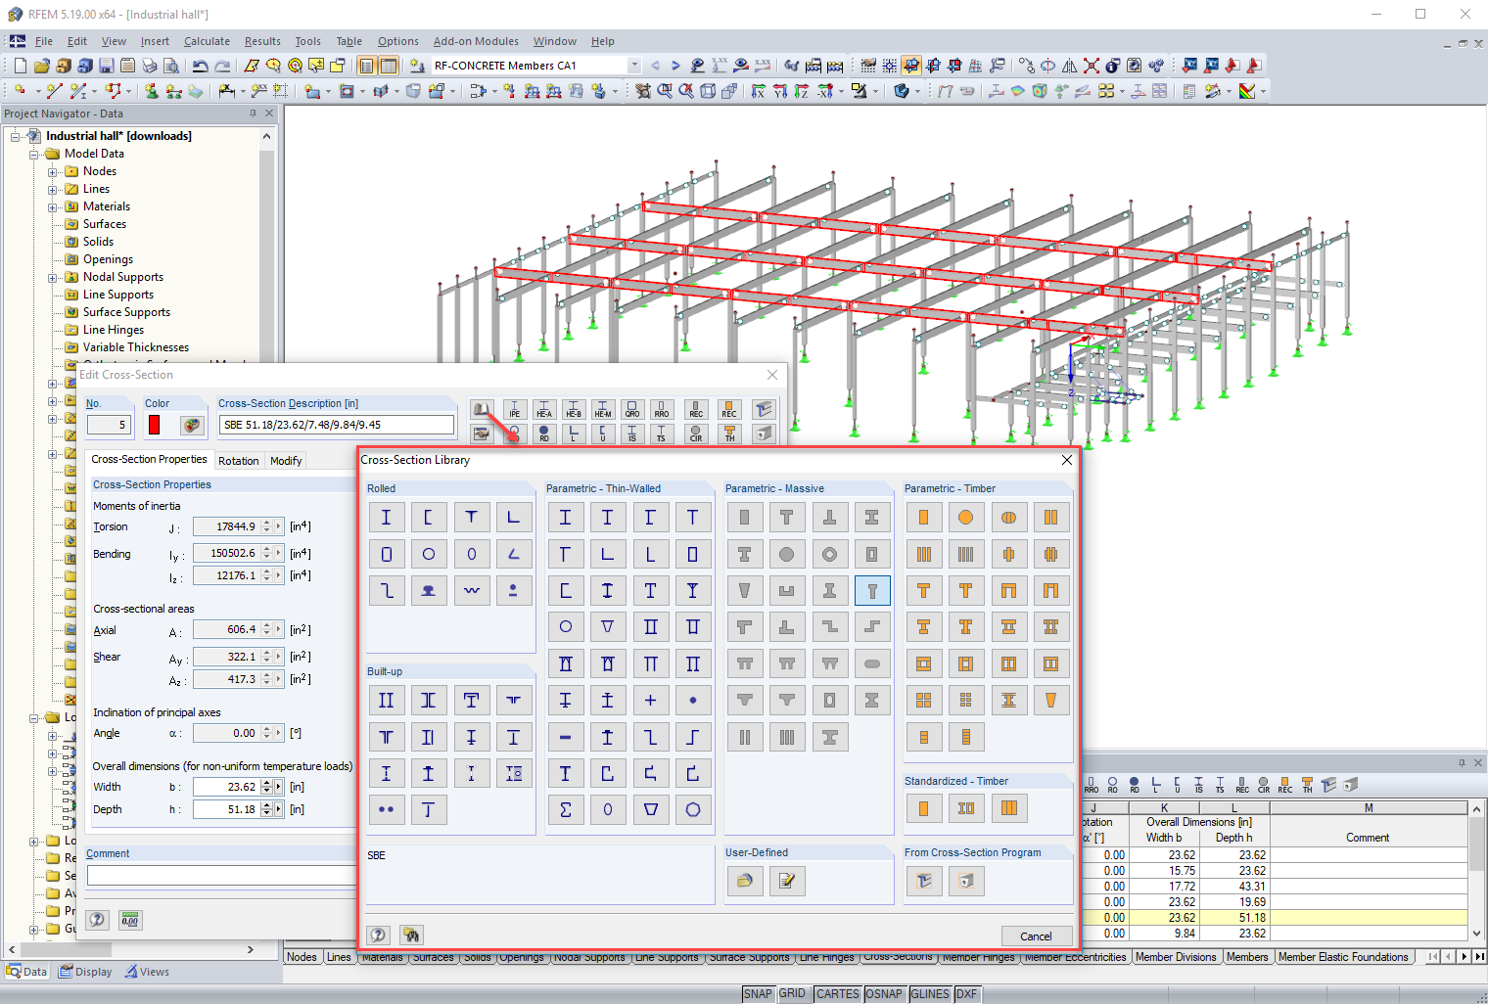Open the Add-on Modules menu
The image size is (1488, 1004).
(476, 41)
